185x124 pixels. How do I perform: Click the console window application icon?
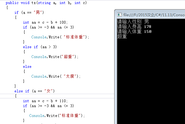119,15
